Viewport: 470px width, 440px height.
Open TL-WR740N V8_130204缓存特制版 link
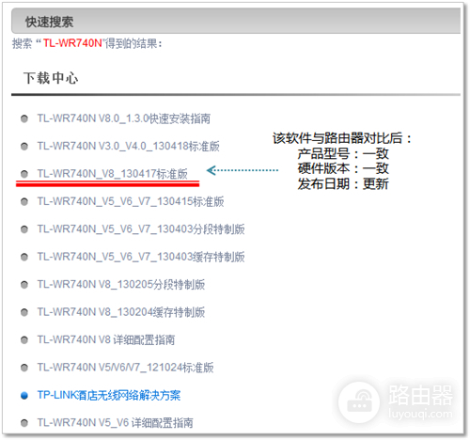[121, 312]
